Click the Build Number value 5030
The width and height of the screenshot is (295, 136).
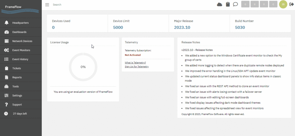click(x=240, y=28)
